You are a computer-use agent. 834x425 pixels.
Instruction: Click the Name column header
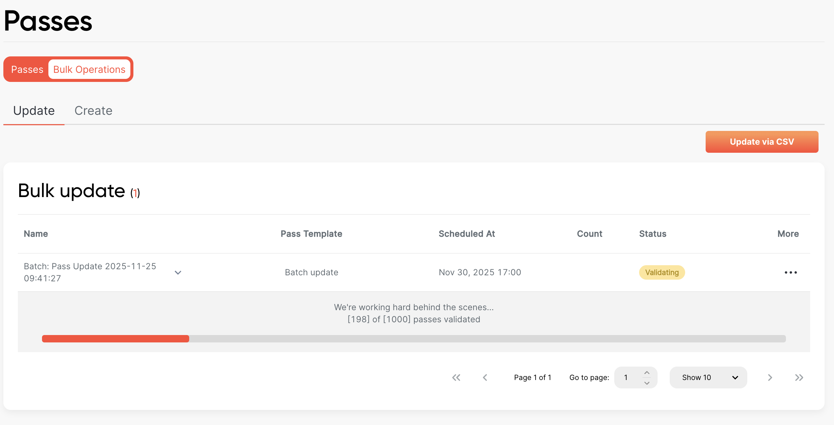pos(36,234)
